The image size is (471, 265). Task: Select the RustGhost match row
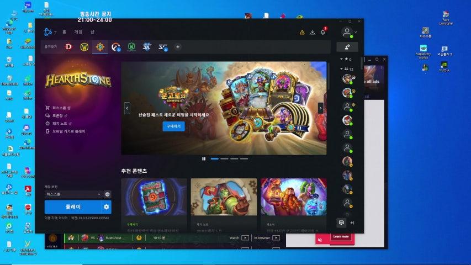173,237
